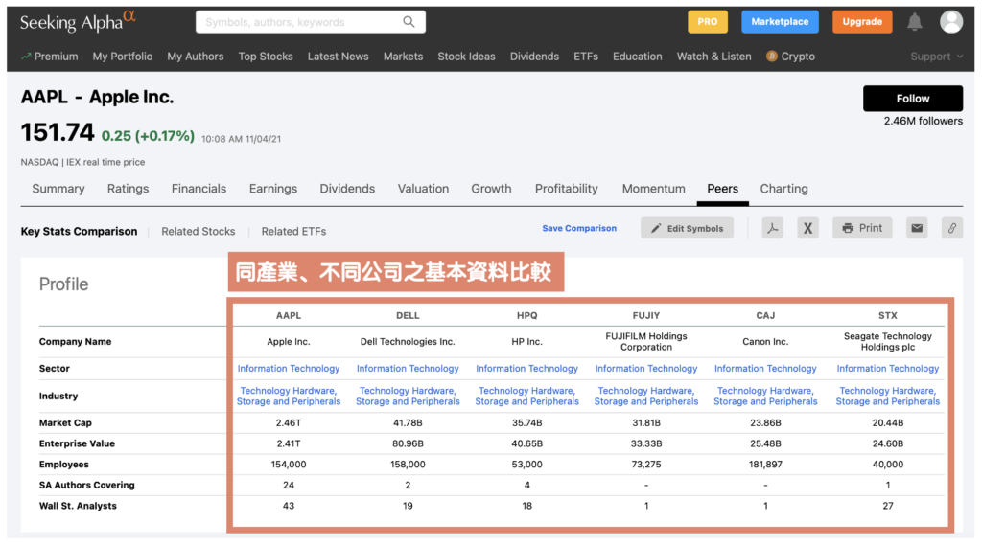Open Stock Ideas menu item
The height and width of the screenshot is (545, 982).
pyautogui.click(x=467, y=57)
